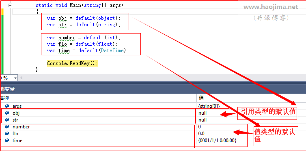Image resolution: width=306 pixels, height=151 pixels.
Task: Click the {0001/1/1 0:00:00} value
Action: [217, 141]
